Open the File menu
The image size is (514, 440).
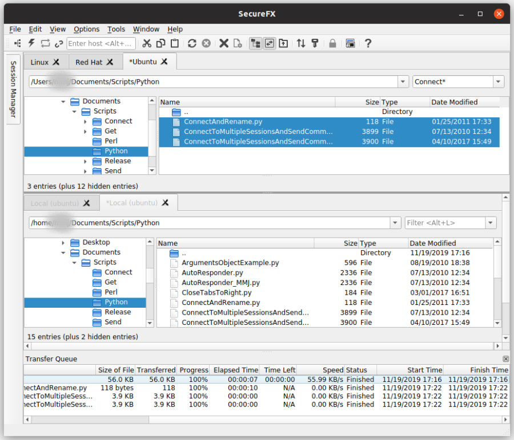pyautogui.click(x=15, y=29)
